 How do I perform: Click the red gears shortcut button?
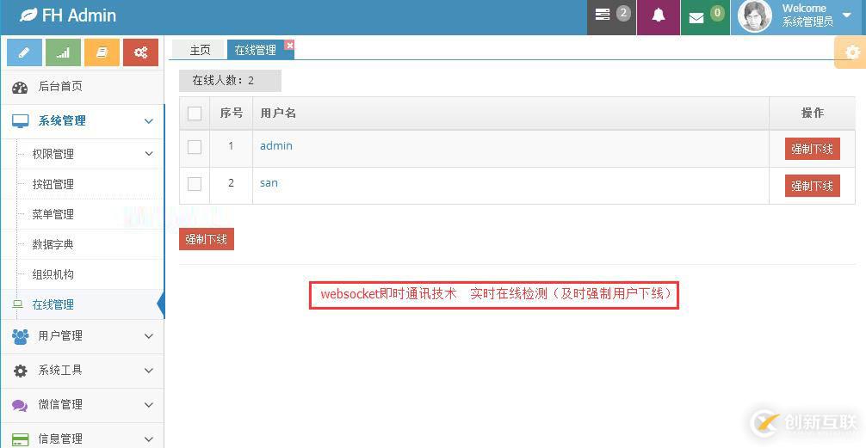tap(140, 52)
